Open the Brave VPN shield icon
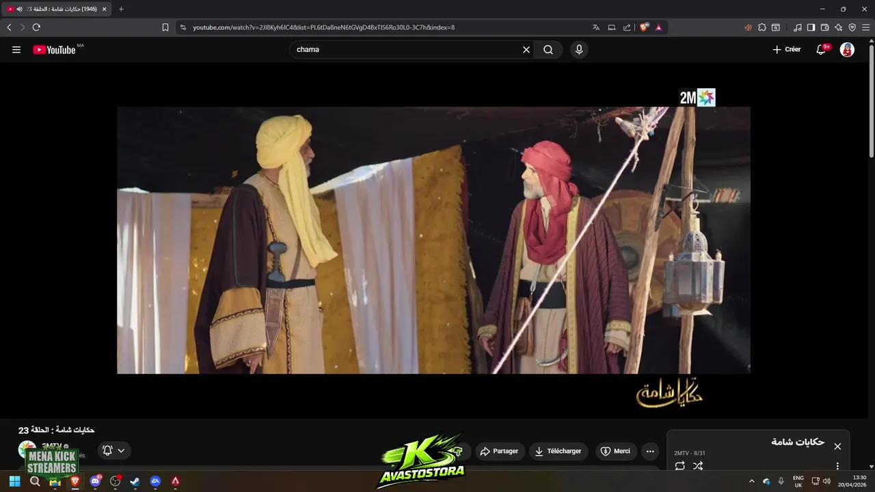This screenshot has width=875, height=492. tap(852, 27)
